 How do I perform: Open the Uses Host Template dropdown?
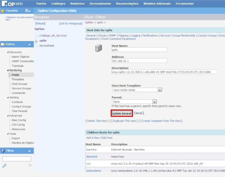[x=160, y=90]
